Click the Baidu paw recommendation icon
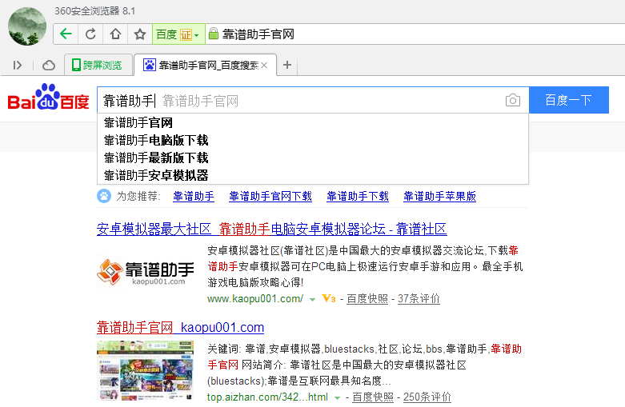Screen dimensions: 625x407 [x=104, y=196]
